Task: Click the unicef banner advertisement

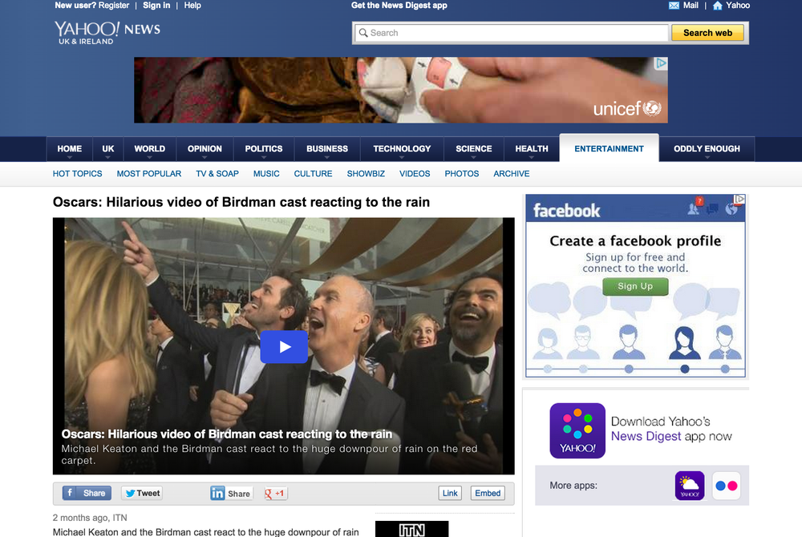Action: (x=400, y=90)
